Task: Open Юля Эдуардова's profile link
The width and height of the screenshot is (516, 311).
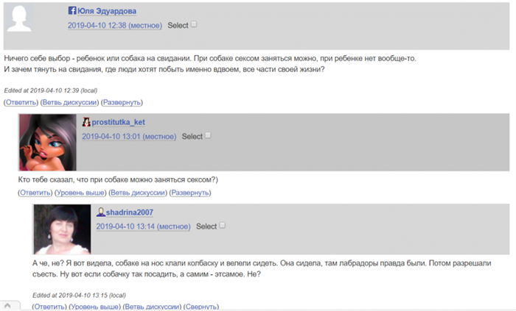Action: pos(107,11)
